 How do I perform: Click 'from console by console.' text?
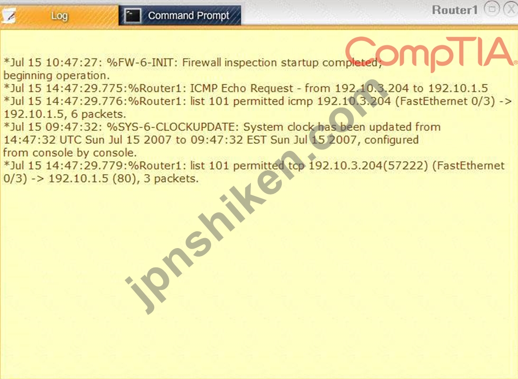click(x=70, y=153)
